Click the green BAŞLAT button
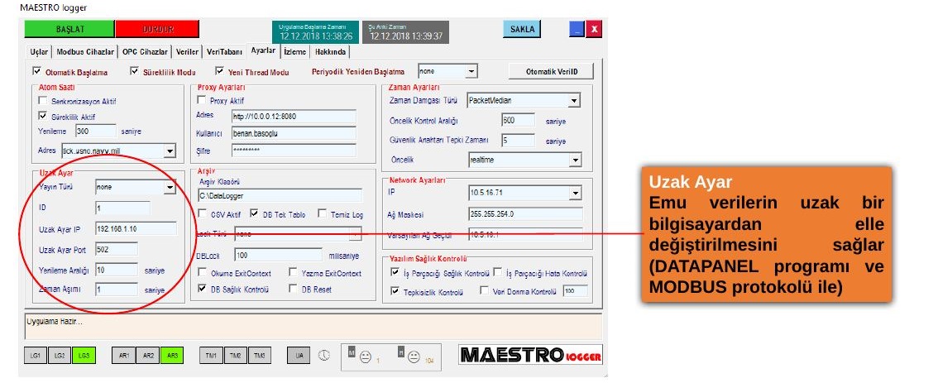The image size is (938, 383). coord(69,29)
